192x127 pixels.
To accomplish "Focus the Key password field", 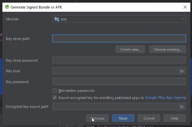I will (119, 82).
